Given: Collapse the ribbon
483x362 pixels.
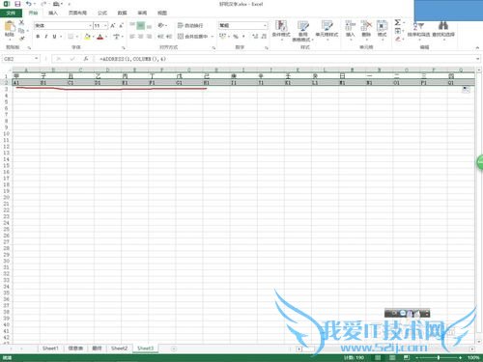Looking at the screenshot, I should tap(477, 47).
